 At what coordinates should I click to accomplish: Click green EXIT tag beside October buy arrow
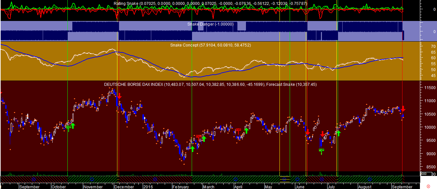click(68, 127)
